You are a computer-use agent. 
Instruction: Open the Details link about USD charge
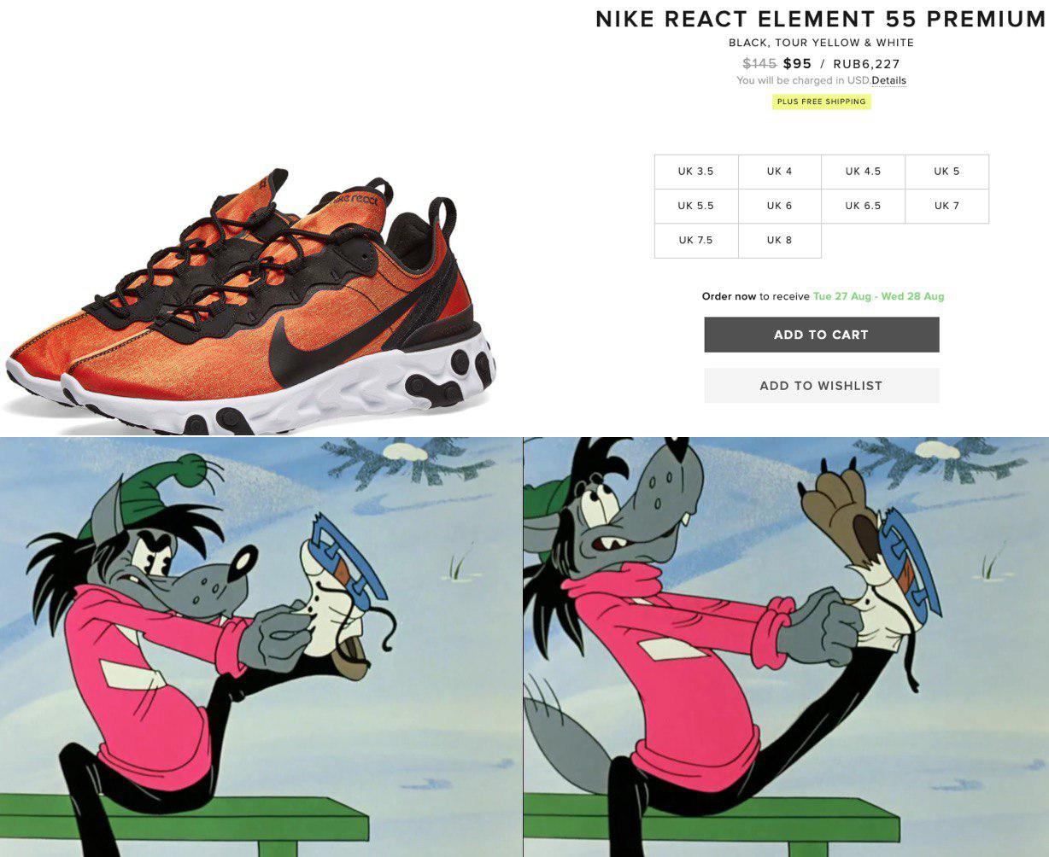pos(889,80)
